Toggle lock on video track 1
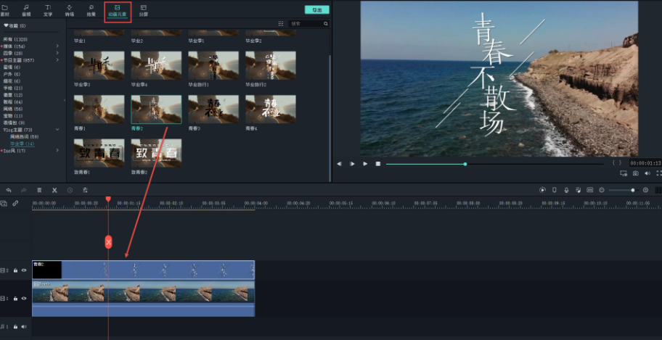 [16, 299]
